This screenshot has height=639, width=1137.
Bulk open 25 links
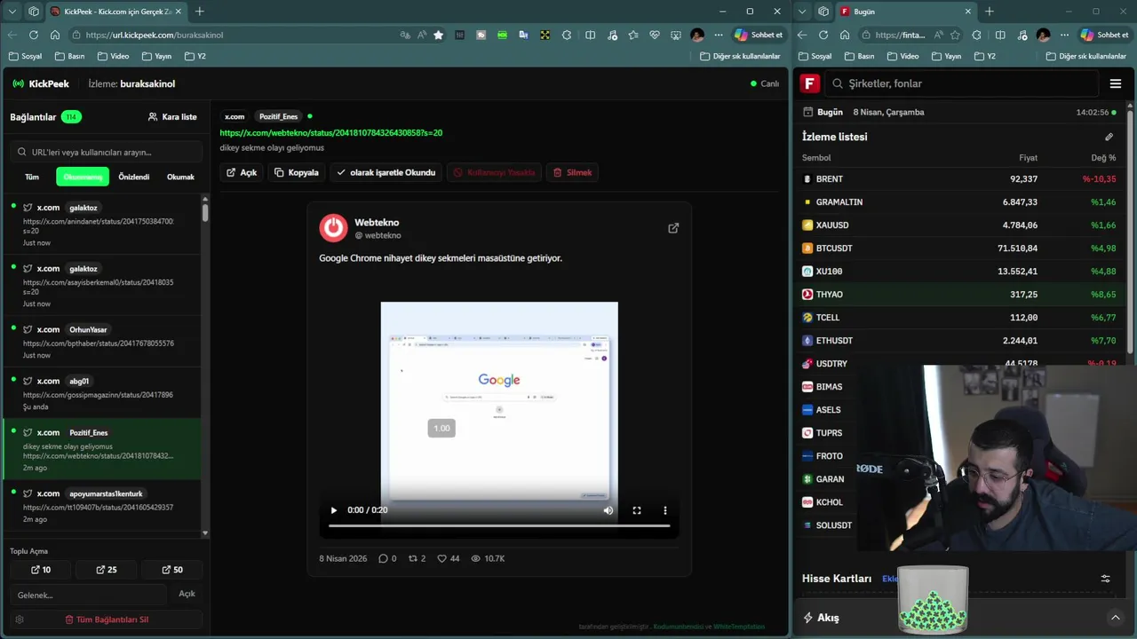click(107, 570)
